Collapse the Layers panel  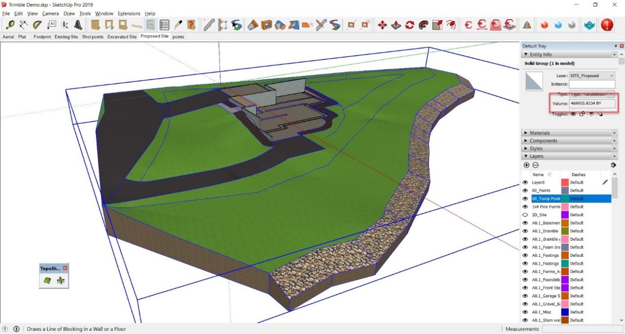point(526,156)
